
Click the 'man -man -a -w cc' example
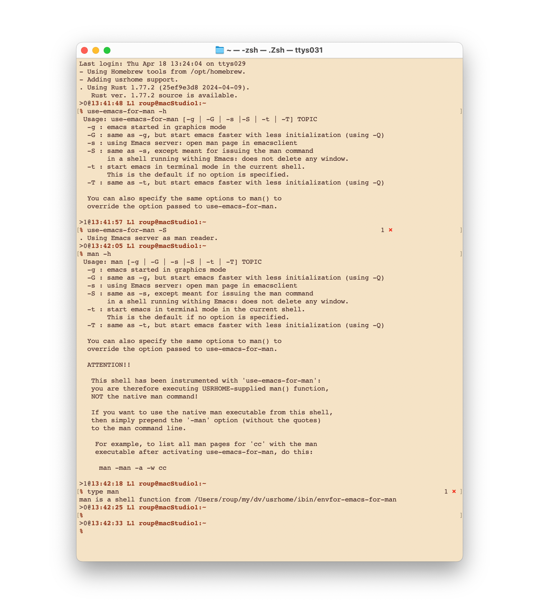point(133,468)
